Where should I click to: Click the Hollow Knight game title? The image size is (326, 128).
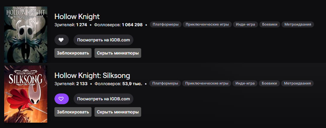pyautogui.click(x=77, y=16)
